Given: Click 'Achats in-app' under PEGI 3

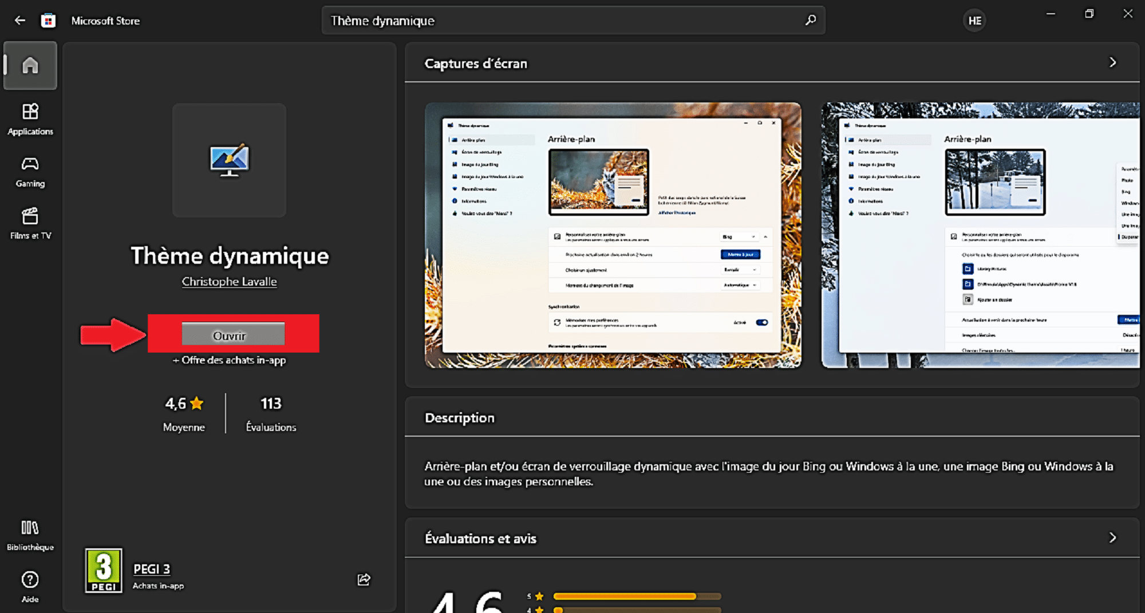Looking at the screenshot, I should pyautogui.click(x=159, y=586).
